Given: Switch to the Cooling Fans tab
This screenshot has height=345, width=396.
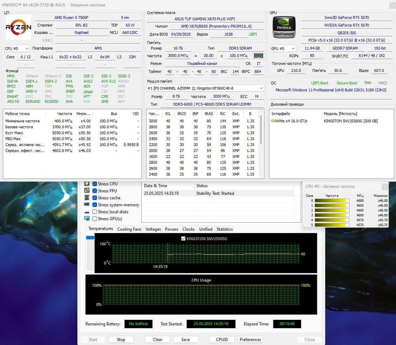Looking at the screenshot, I should coord(129,229).
